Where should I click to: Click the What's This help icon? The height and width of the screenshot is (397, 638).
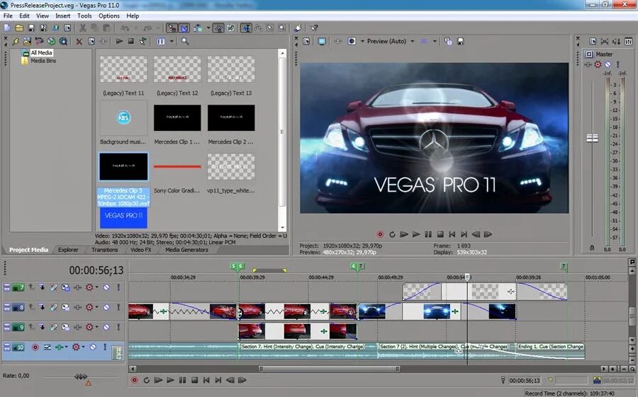coord(314,28)
